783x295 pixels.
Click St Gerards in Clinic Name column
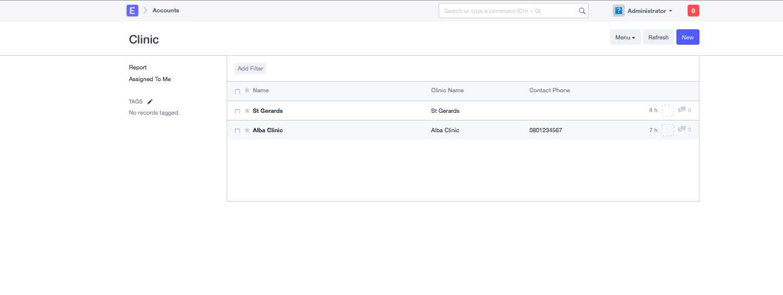point(445,110)
